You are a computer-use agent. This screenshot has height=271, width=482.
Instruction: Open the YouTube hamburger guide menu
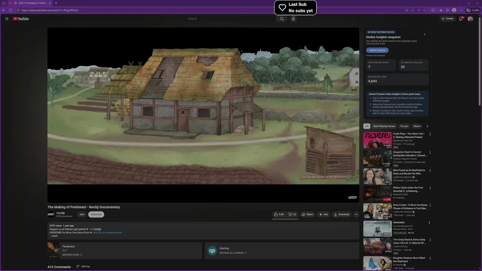point(6,18)
